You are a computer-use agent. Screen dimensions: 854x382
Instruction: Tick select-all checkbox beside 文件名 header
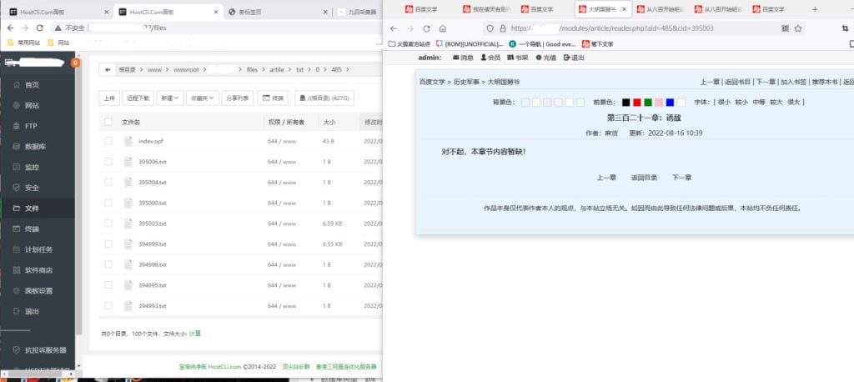[x=108, y=122]
